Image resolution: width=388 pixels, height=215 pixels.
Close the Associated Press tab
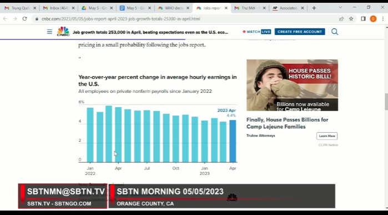coord(303,8)
